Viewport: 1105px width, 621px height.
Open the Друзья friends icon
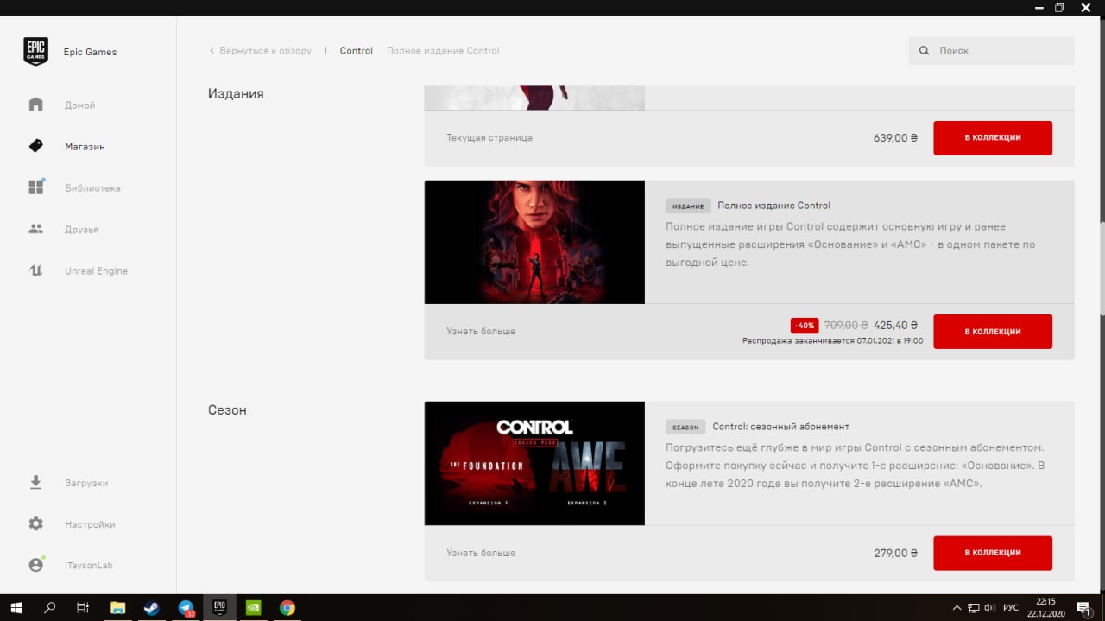35,229
